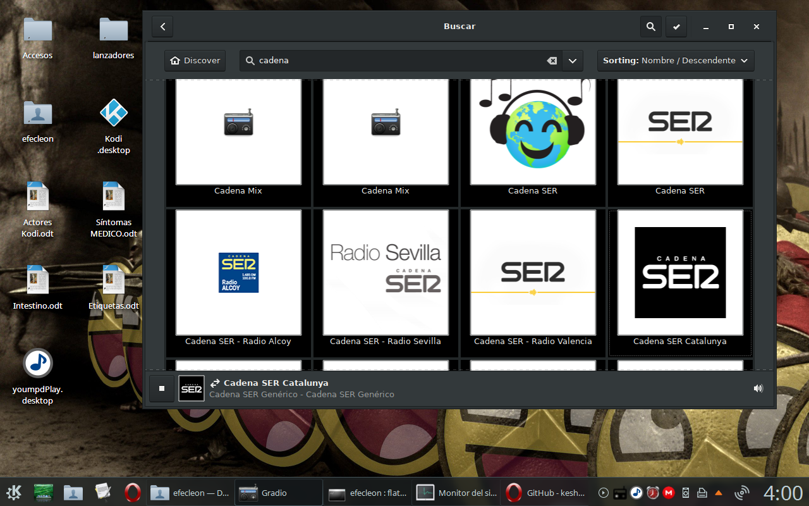The image size is (809, 506).
Task: Switch to the 'efecleon — D...' taskbar window
Action: [x=190, y=493]
